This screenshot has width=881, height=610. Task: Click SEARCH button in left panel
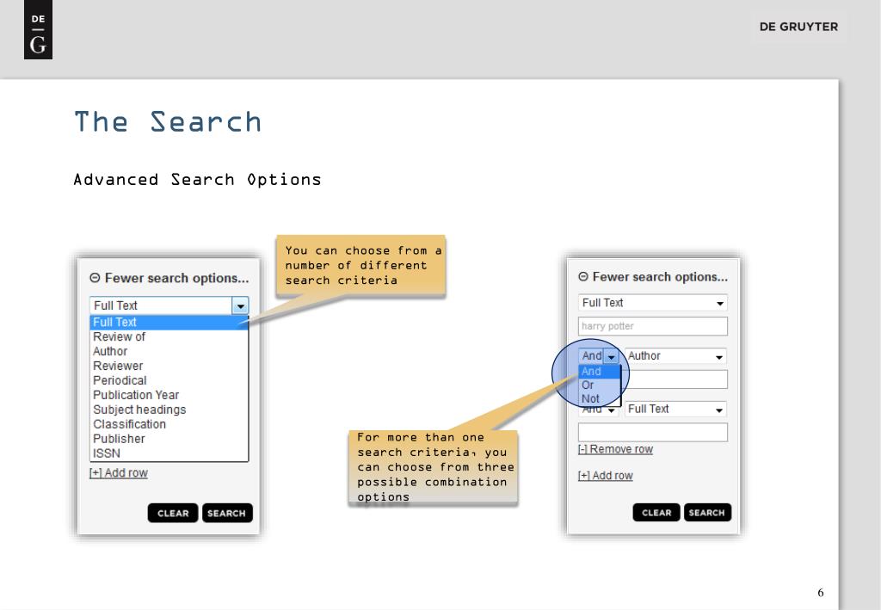[227, 513]
